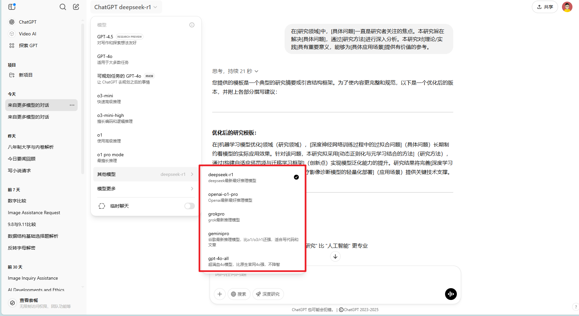Viewport: 579px width, 316px height.
Task: Select deepseek-r1 checked option
Action: click(253, 177)
